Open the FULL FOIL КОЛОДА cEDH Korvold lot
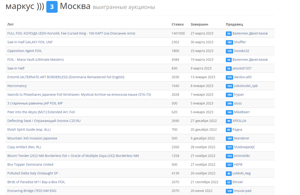300x195 pixels. tap(71, 33)
